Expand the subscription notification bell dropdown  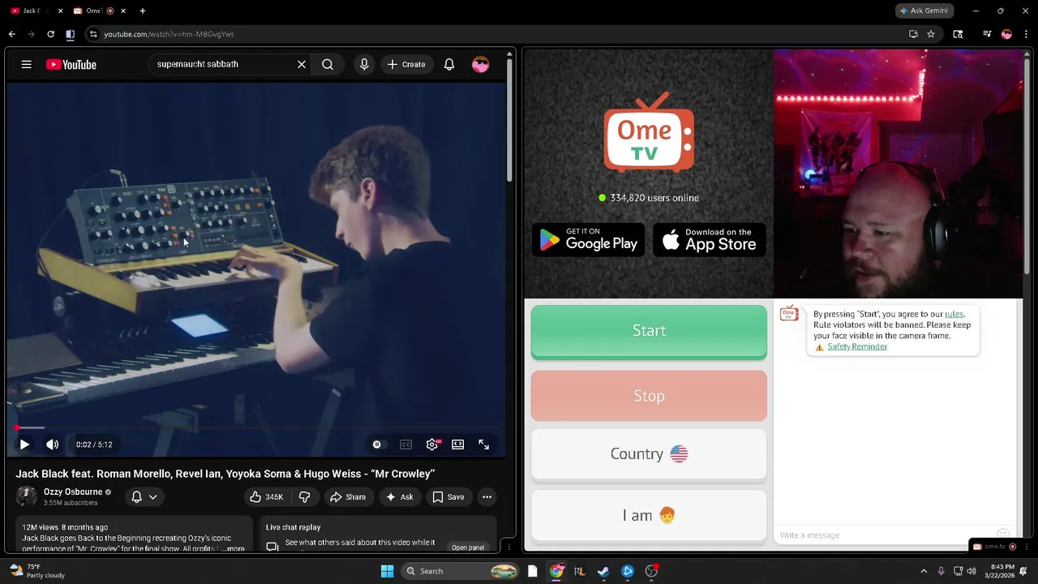point(144,496)
